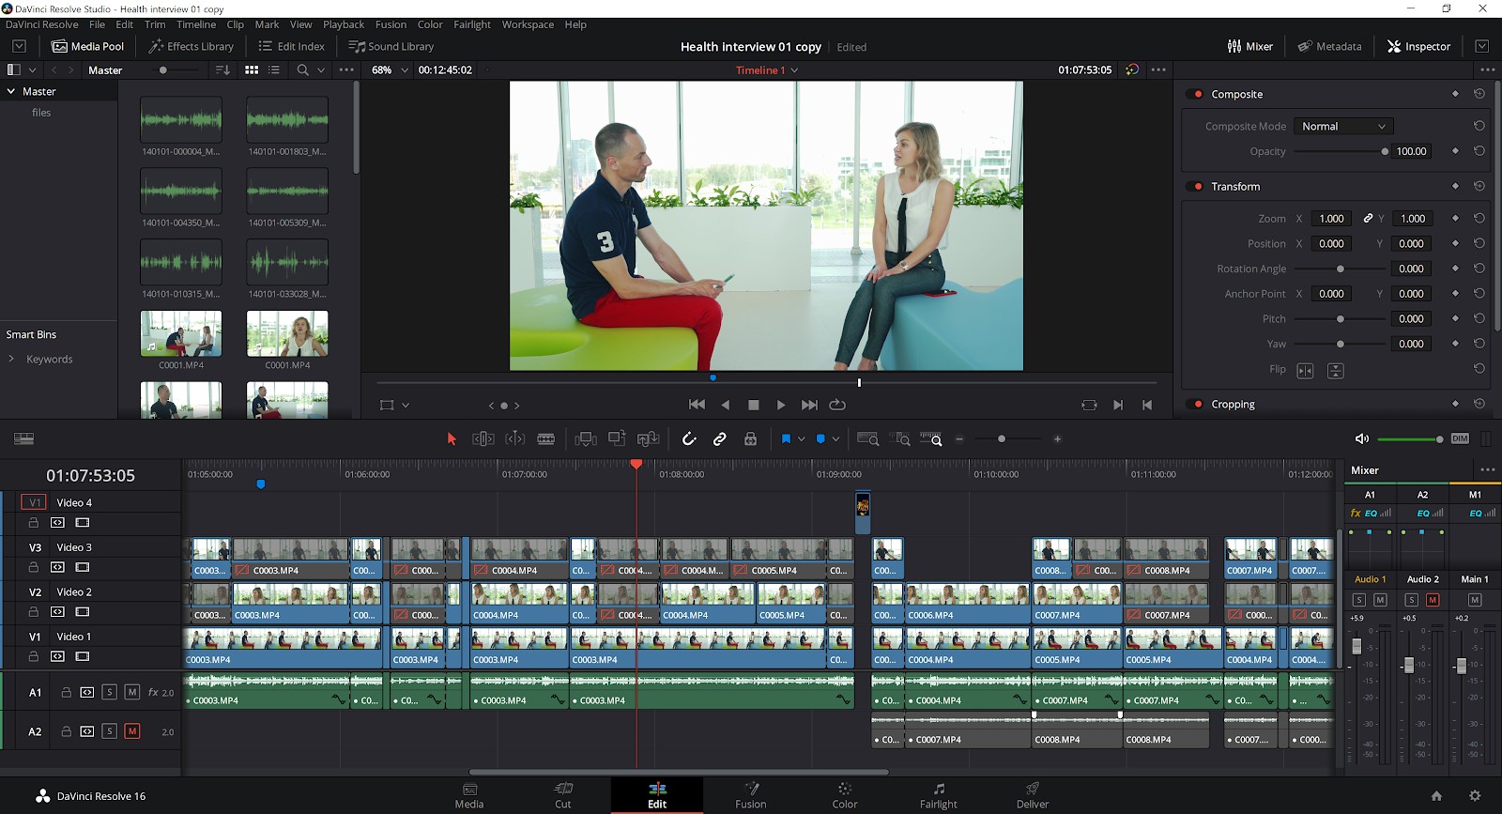Open Timeline View Options icon
Image resolution: width=1502 pixels, height=814 pixels.
[24, 438]
